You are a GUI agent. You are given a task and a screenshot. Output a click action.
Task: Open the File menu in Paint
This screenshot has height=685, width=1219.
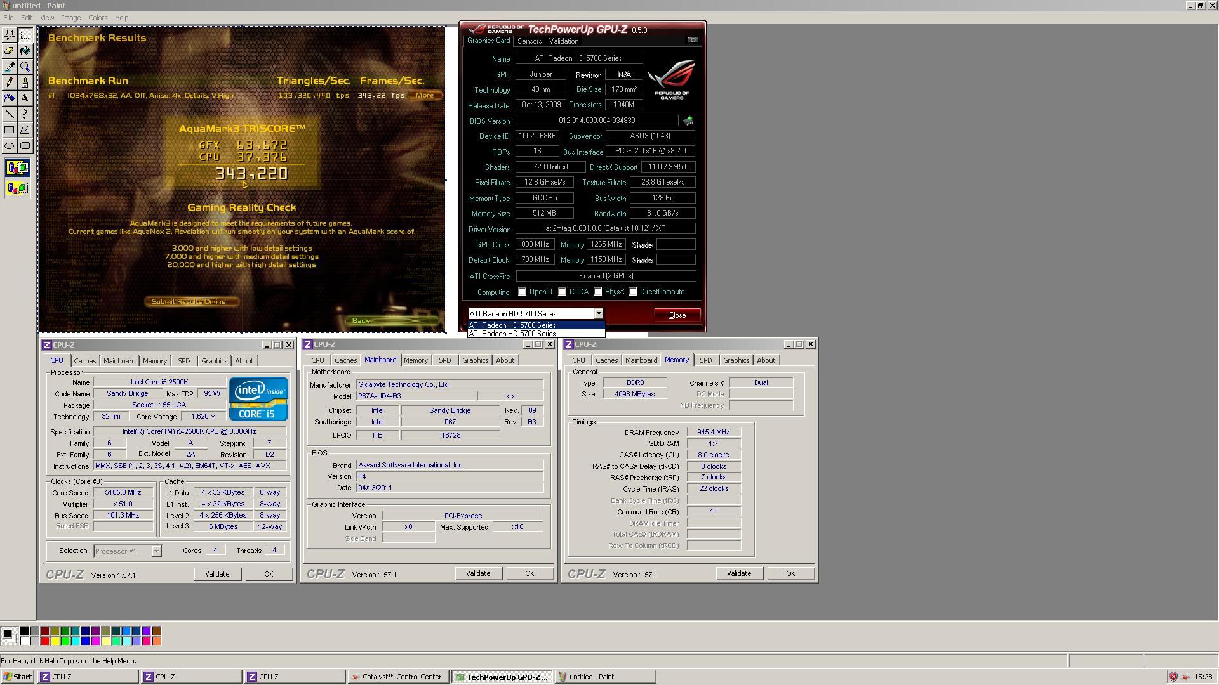pyautogui.click(x=8, y=18)
